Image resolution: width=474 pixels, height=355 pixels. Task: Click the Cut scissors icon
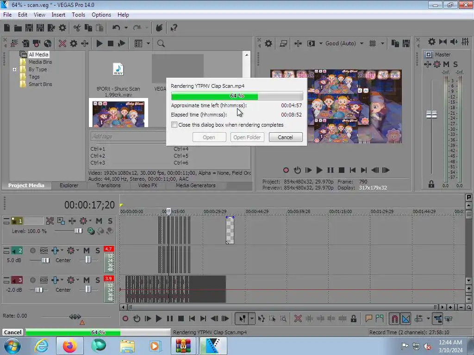[x=77, y=28]
